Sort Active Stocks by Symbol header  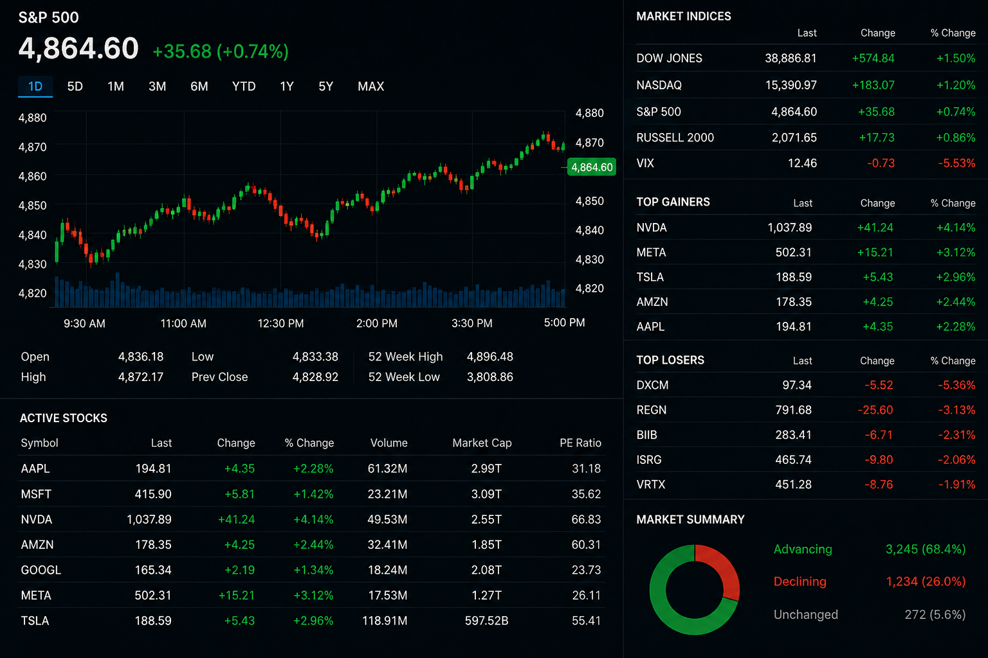[39, 443]
